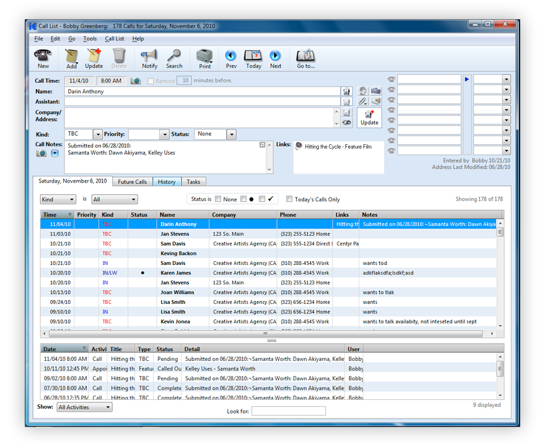Viewport: 545px width, 447px height.
Task: Click in the Look for search field
Action: coord(289,411)
